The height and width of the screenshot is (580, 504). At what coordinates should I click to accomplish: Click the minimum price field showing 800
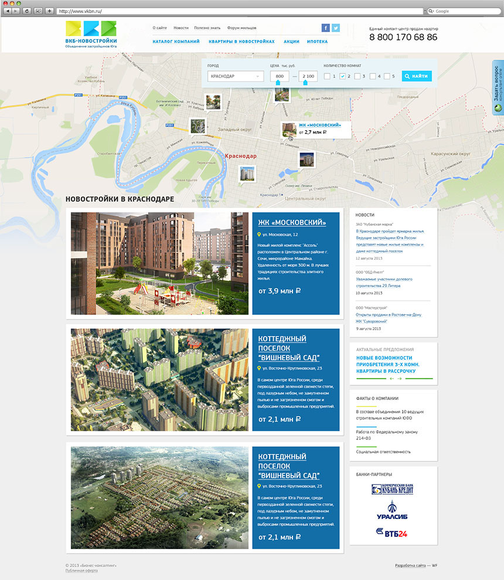pos(280,76)
